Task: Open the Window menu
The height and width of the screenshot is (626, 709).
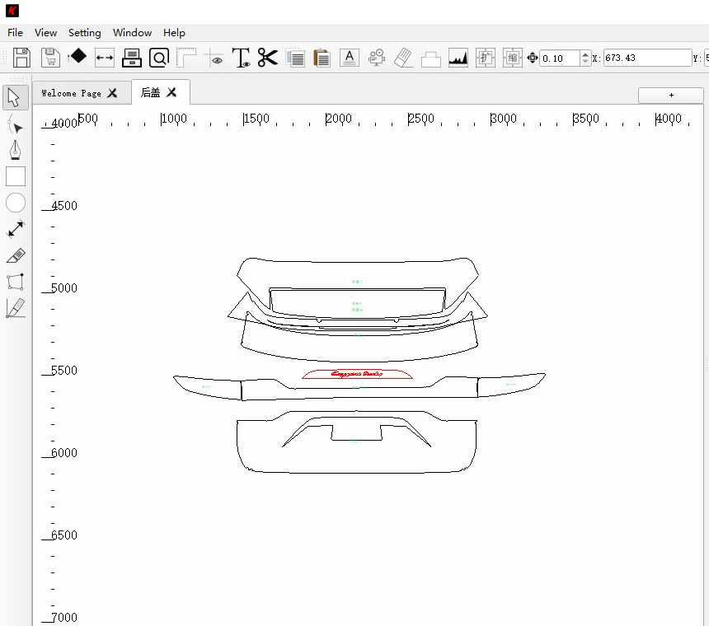Action: pos(132,33)
